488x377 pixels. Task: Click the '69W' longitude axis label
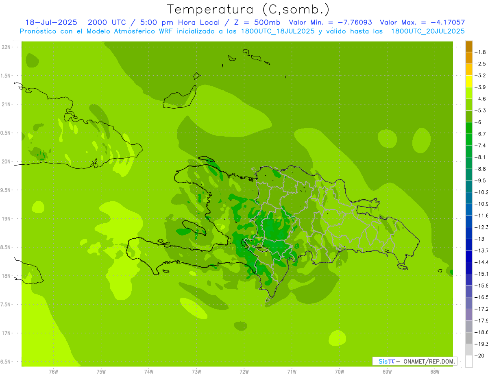coord(387,372)
